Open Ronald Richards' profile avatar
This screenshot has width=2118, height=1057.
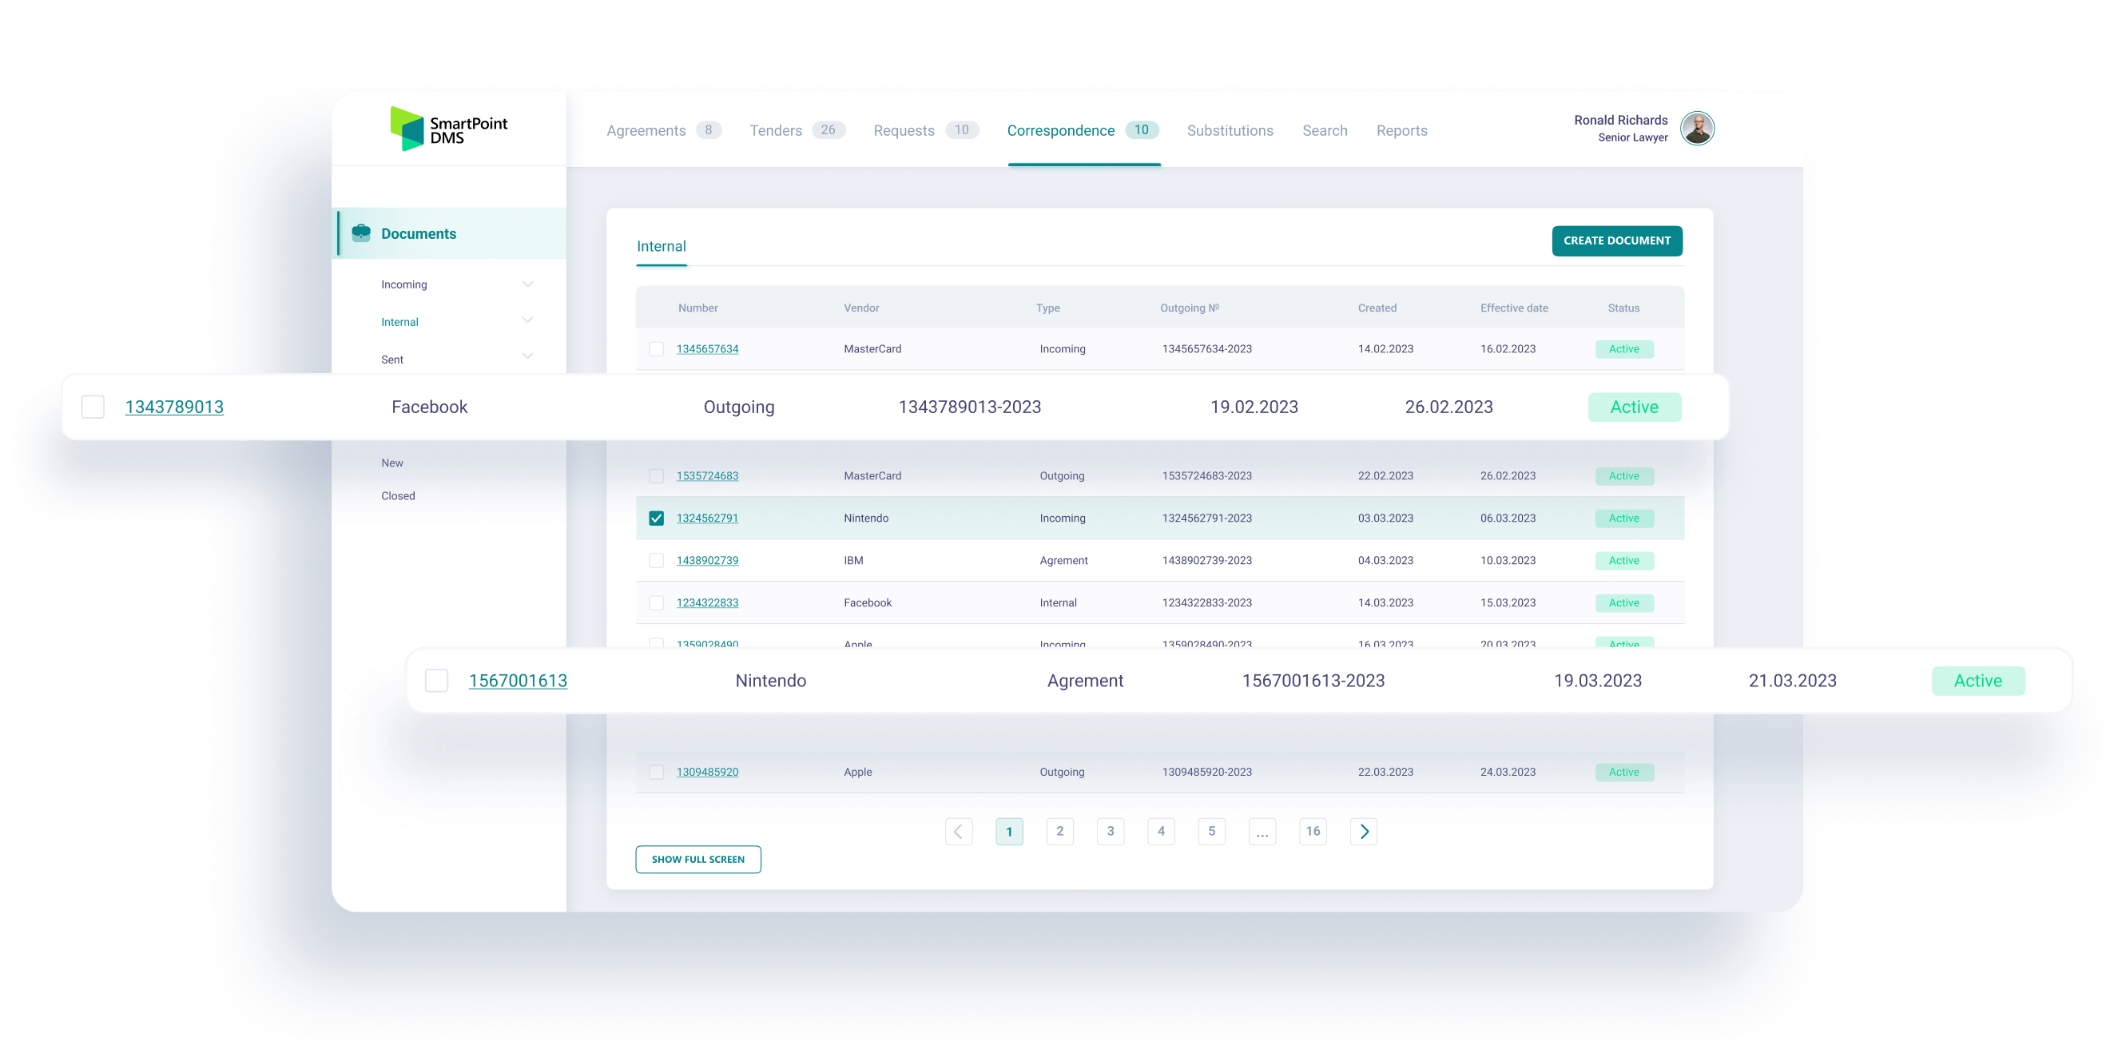pyautogui.click(x=1697, y=128)
